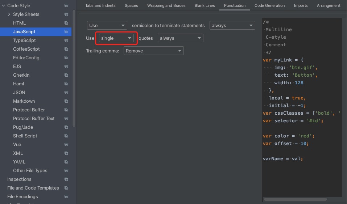The height and width of the screenshot is (204, 347).
Task: Click the 'var myLink' line in preview
Action: tap(283, 60)
